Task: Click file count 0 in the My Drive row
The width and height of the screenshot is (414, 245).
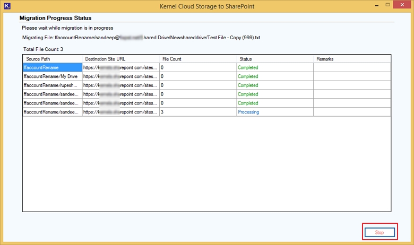Action: pos(198,76)
